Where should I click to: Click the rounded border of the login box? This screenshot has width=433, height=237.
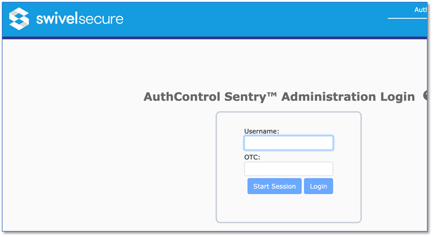(x=289, y=112)
